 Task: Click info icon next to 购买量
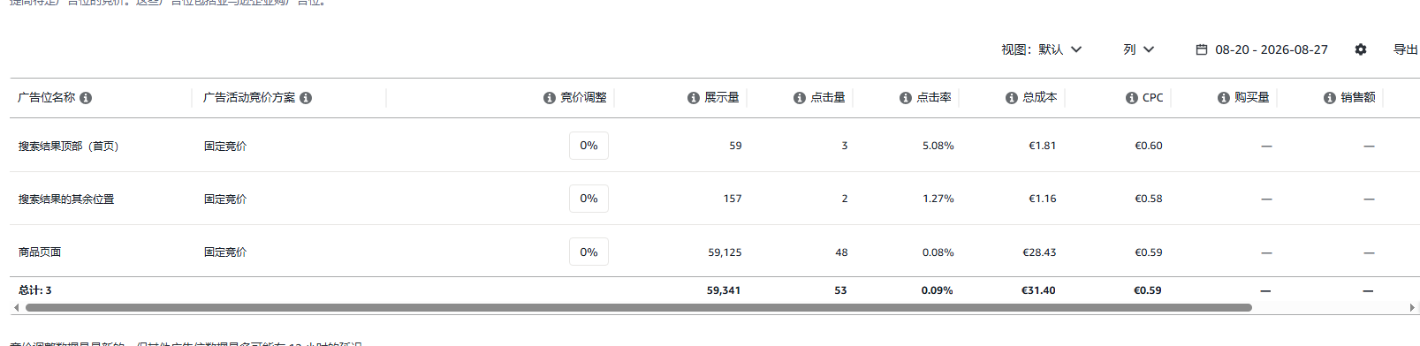pyautogui.click(x=1224, y=98)
